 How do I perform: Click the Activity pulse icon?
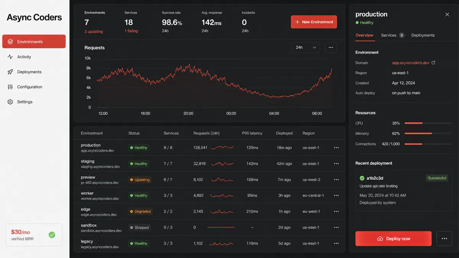point(10,57)
